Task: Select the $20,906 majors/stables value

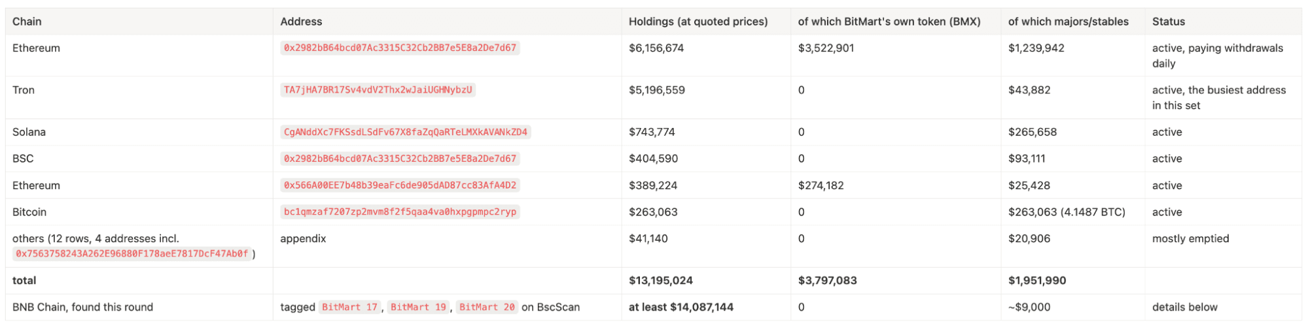Action: (x=1030, y=239)
